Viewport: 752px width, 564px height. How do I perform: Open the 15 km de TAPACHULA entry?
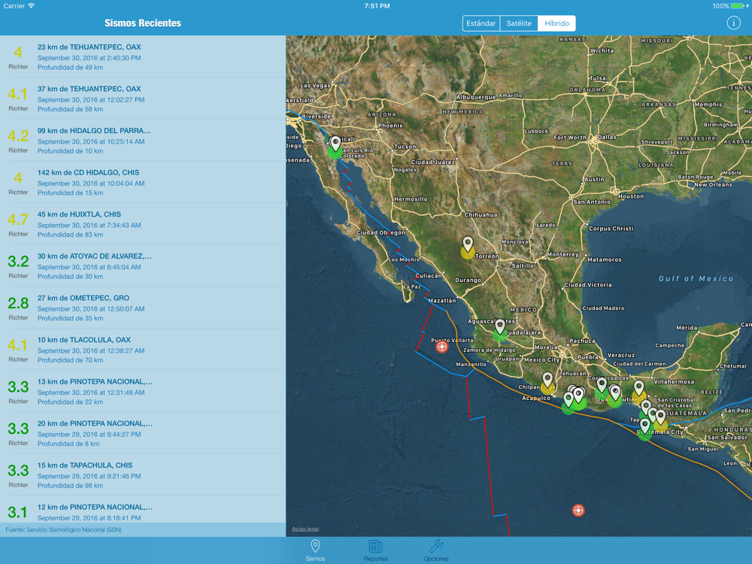[x=143, y=475]
